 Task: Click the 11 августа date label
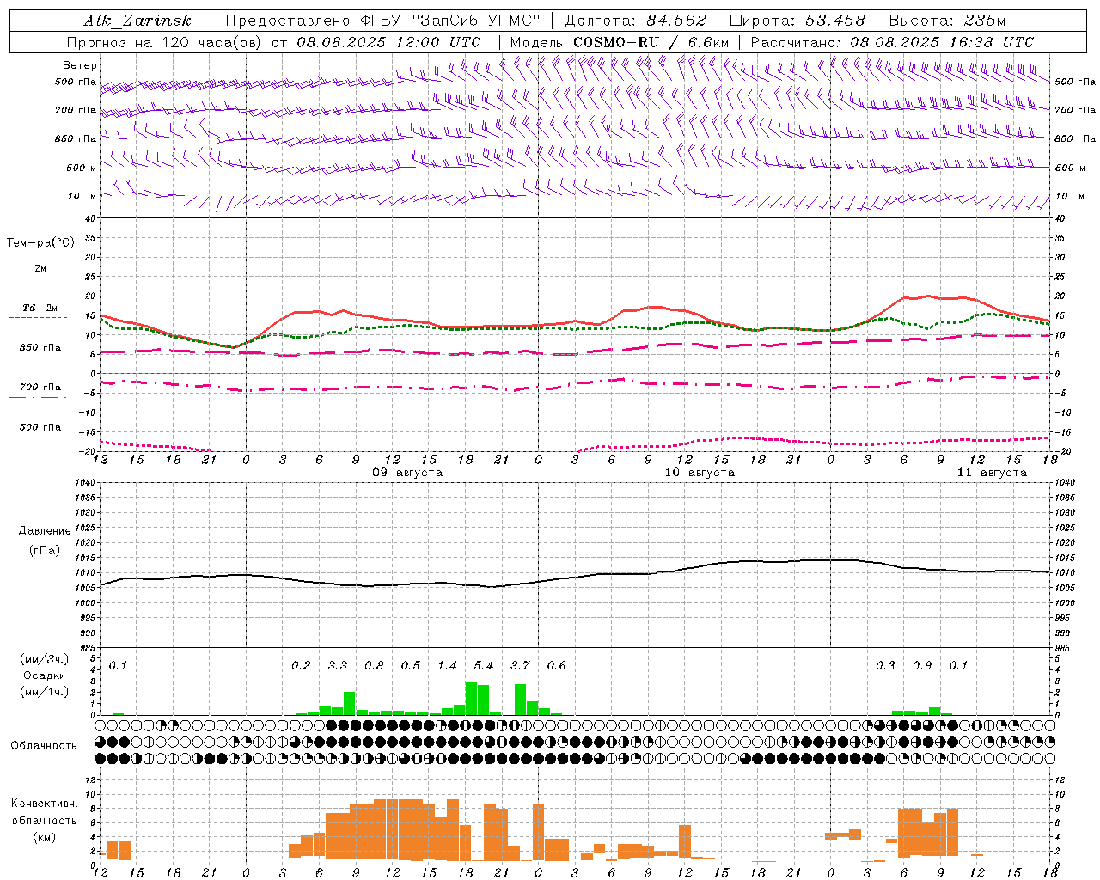point(992,473)
